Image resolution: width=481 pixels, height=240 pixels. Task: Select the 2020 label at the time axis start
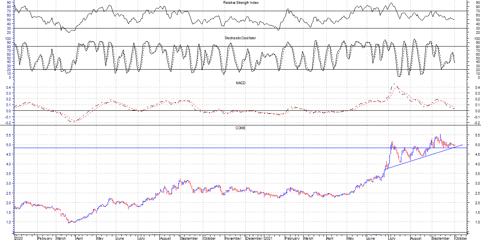(18, 238)
